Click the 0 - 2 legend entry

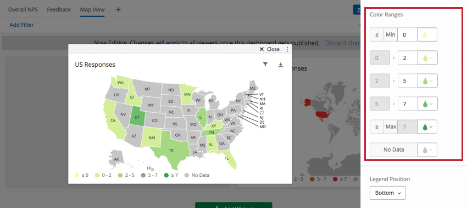pyautogui.click(x=103, y=175)
